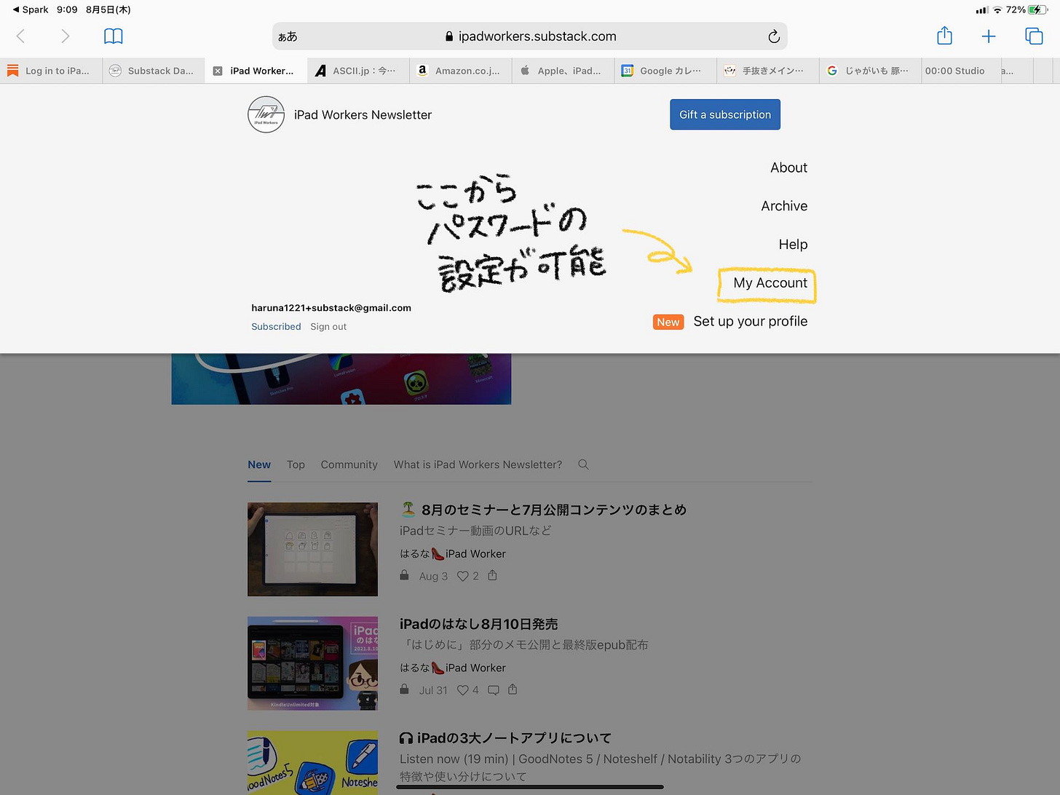Select the New posts tab

point(259,464)
